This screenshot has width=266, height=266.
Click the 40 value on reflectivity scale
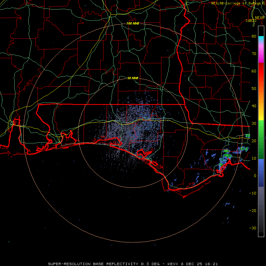[254, 106]
